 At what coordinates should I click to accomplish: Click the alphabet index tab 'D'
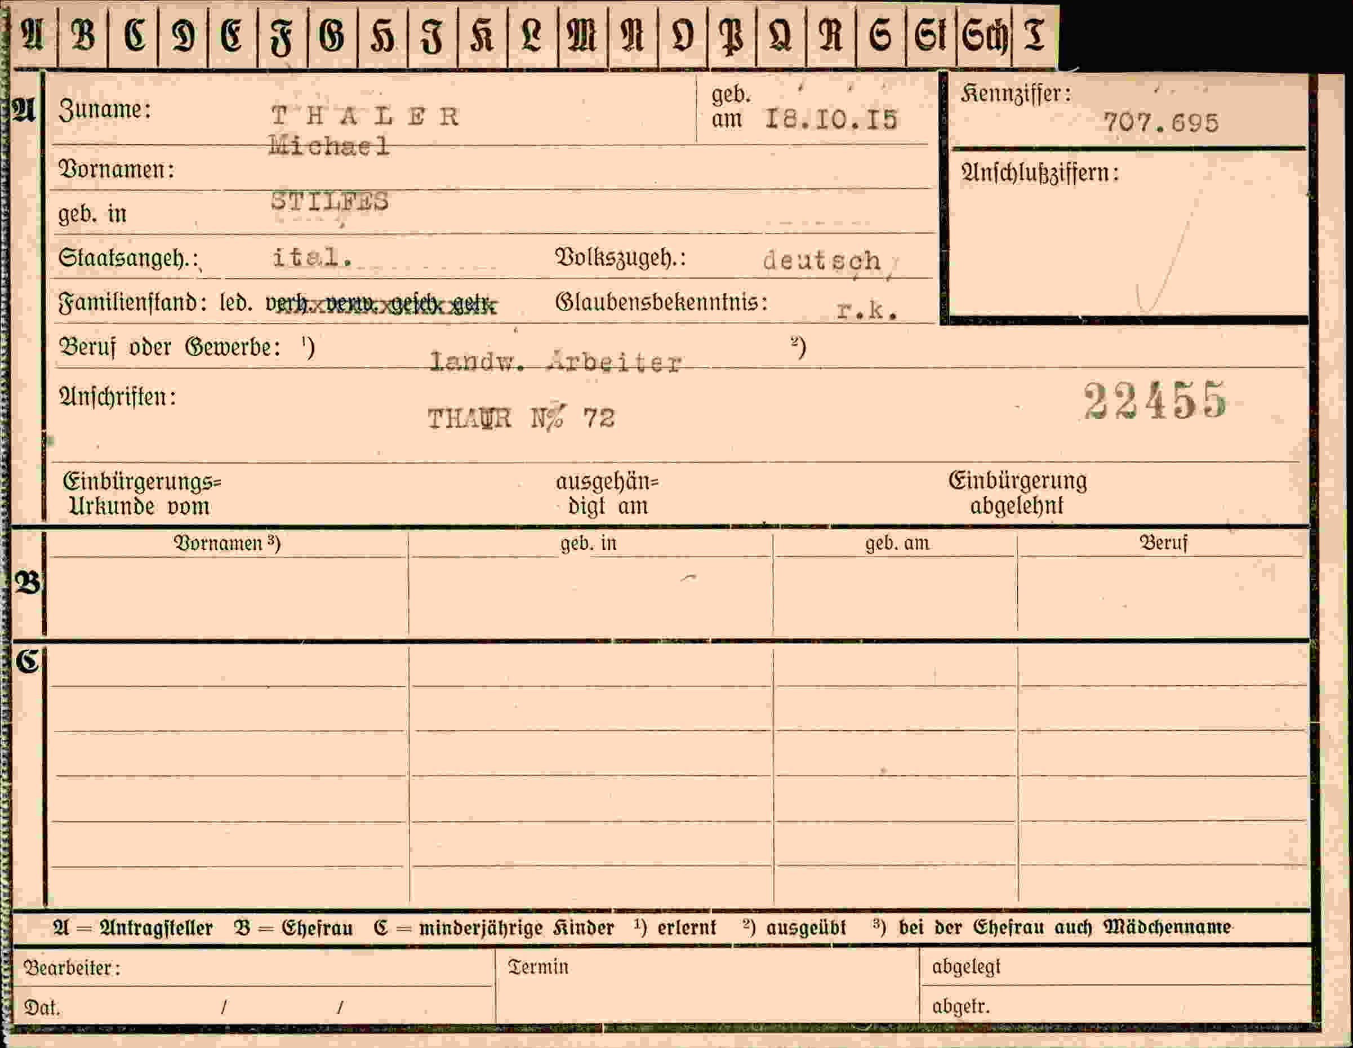[x=184, y=36]
